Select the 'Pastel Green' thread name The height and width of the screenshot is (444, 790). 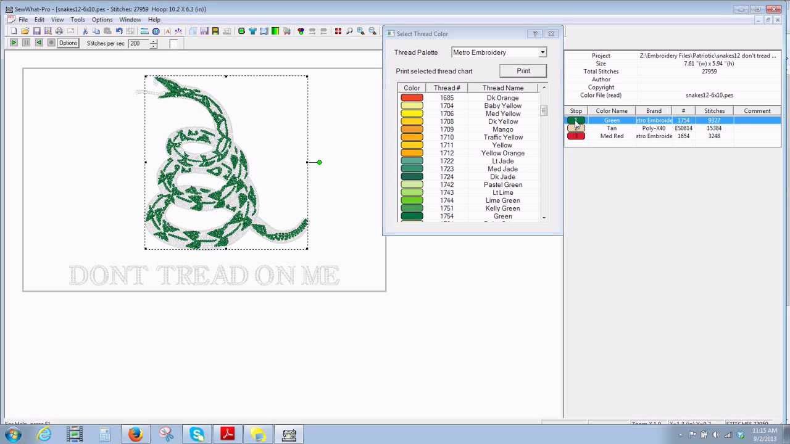[x=503, y=185]
